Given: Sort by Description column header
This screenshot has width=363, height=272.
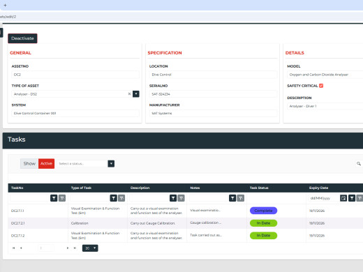Looking at the screenshot, I should (x=140, y=188).
